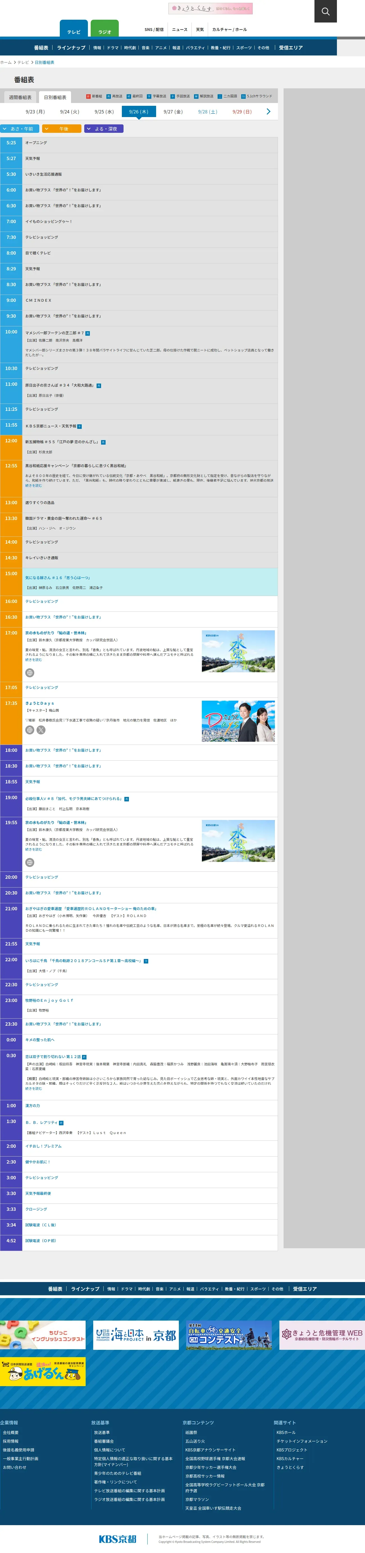Click 続きを読む in the 12:55 黒谷和紙 listing
This screenshot has height=1553, width=365.
point(34,485)
